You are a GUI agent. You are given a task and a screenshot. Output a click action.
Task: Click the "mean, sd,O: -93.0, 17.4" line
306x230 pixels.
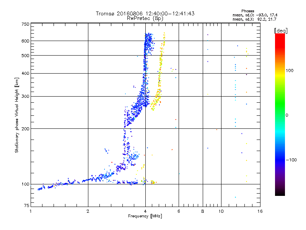pyautogui.click(x=255, y=15)
